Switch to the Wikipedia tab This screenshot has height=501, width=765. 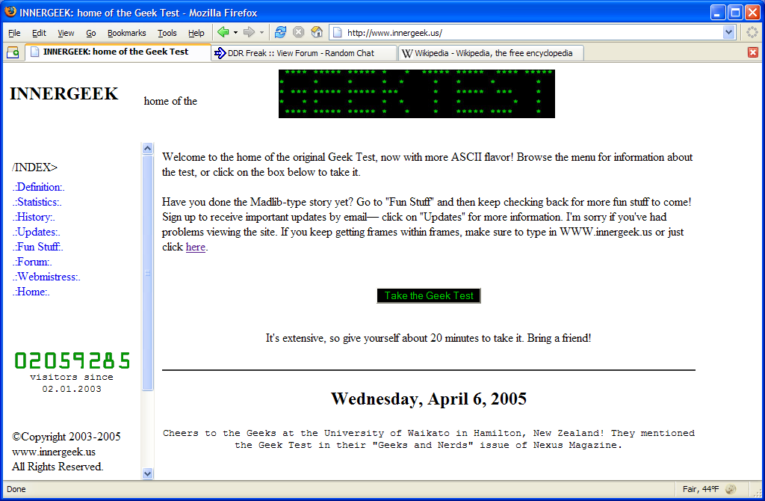coord(491,53)
